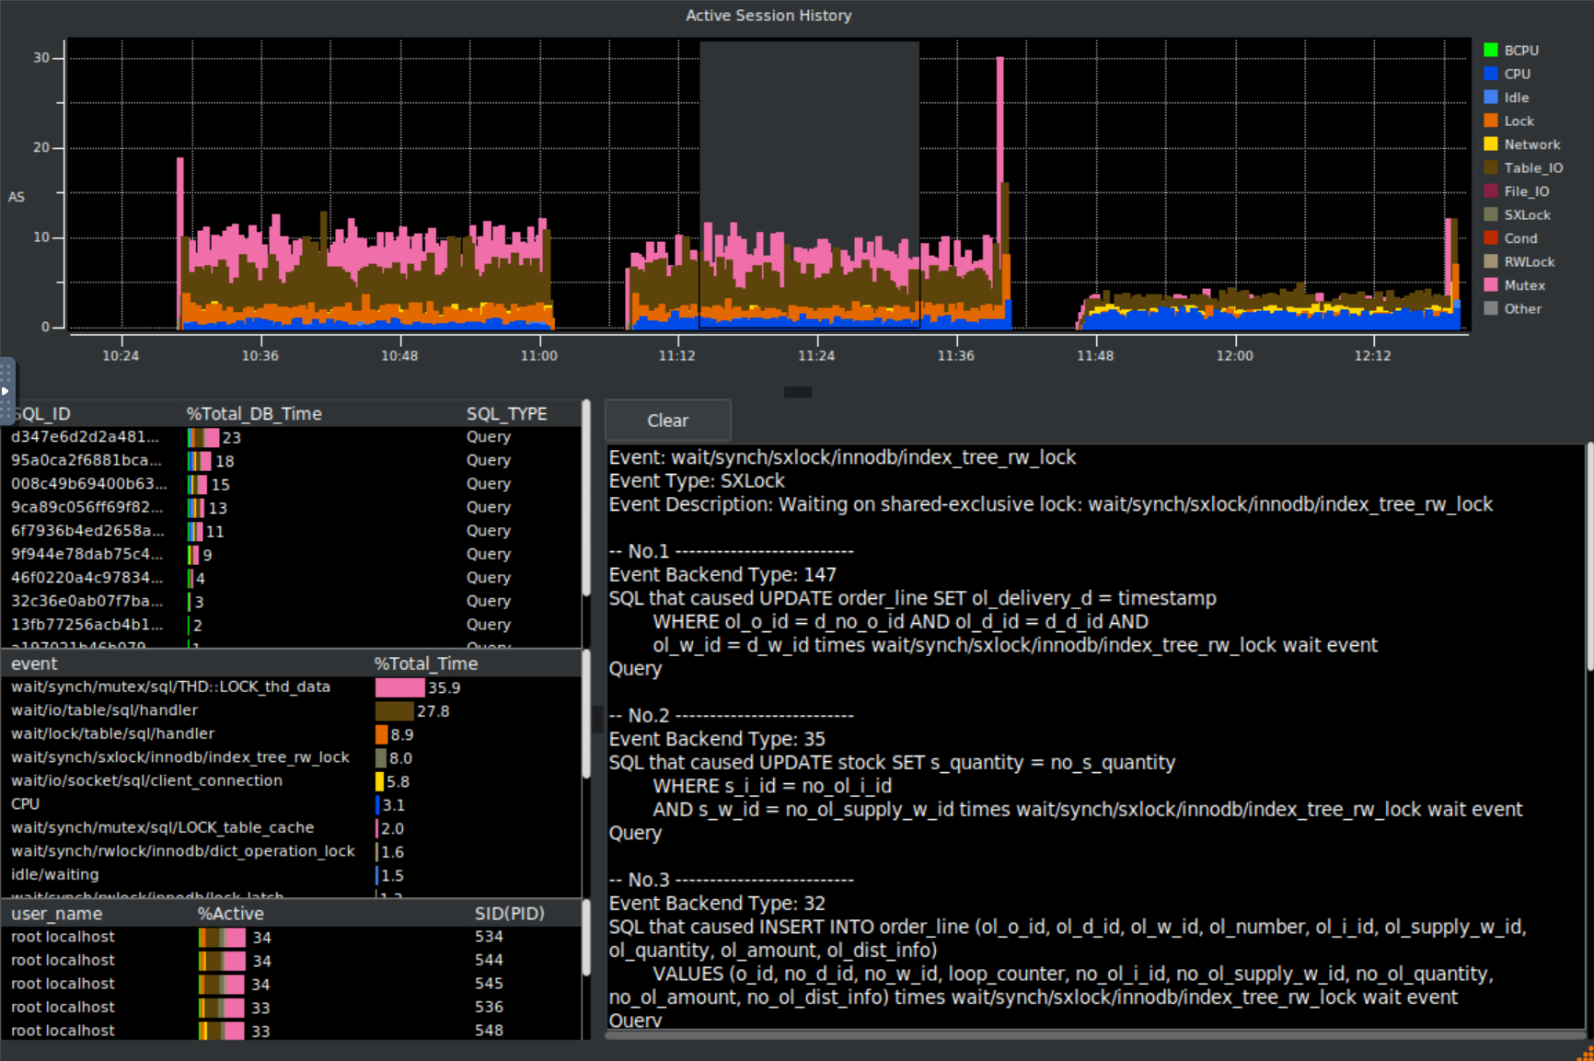Select SQL row 13fb77256acb4b1...

tap(291, 625)
